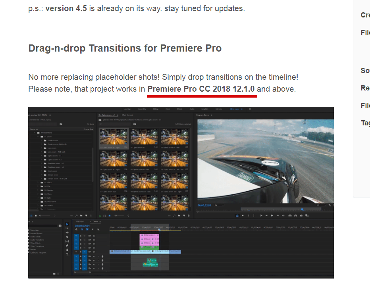Step forward one frame in Program monitor
The height and width of the screenshot is (294, 370).
pos(277,215)
